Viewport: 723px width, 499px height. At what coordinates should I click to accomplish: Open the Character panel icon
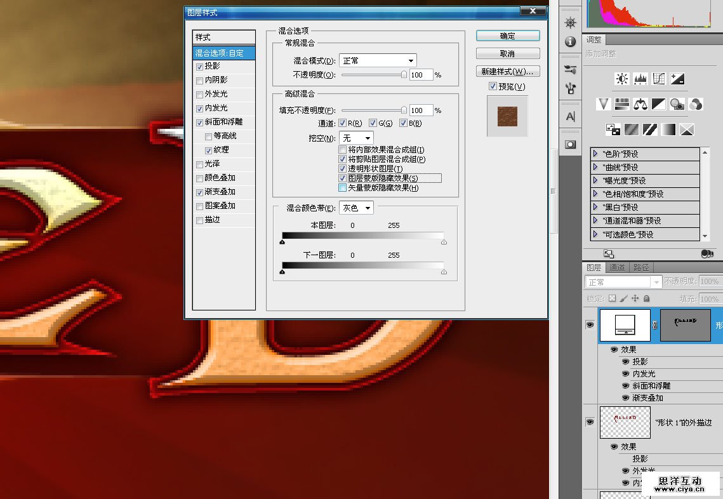[x=570, y=116]
